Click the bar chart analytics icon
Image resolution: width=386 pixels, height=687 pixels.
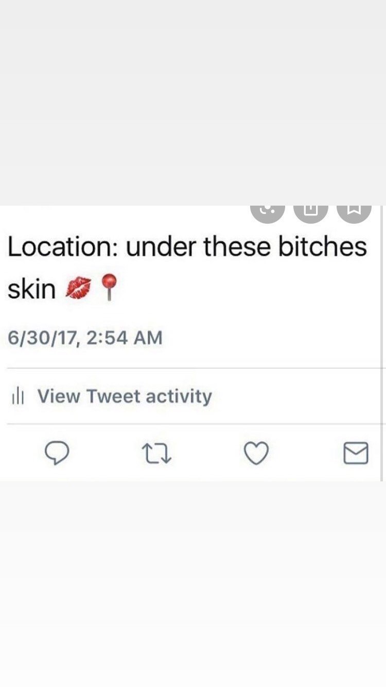pos(17,397)
